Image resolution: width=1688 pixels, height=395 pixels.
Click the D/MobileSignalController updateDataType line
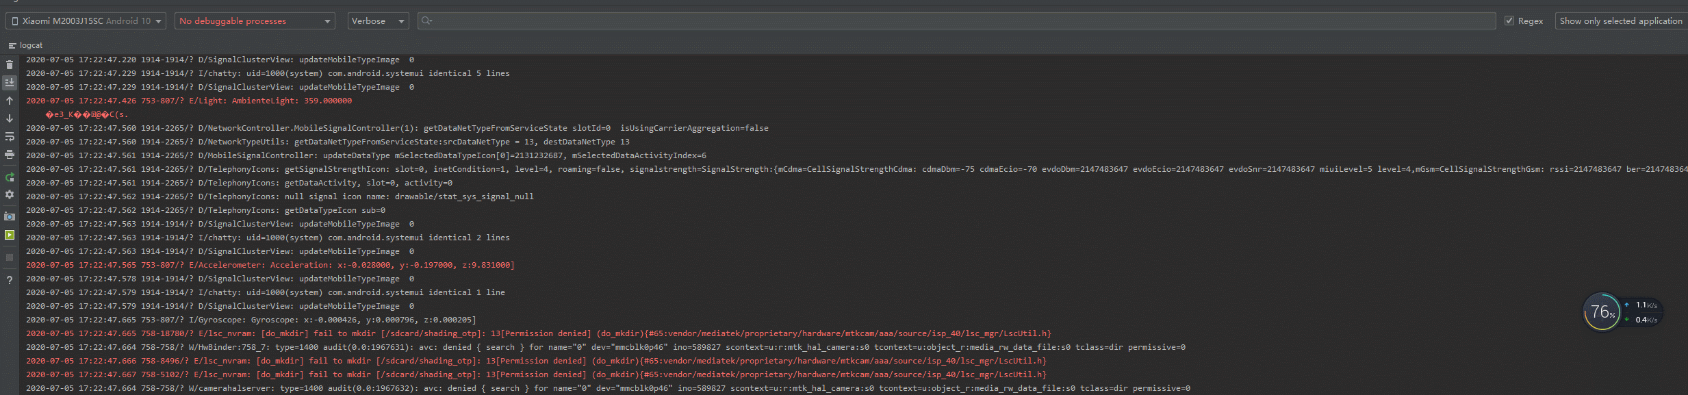pyautogui.click(x=366, y=155)
